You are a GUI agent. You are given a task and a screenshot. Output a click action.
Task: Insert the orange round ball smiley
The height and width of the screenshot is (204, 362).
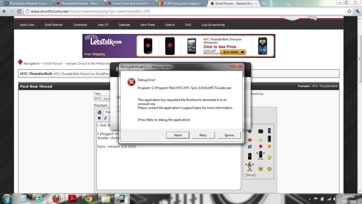coord(269,146)
